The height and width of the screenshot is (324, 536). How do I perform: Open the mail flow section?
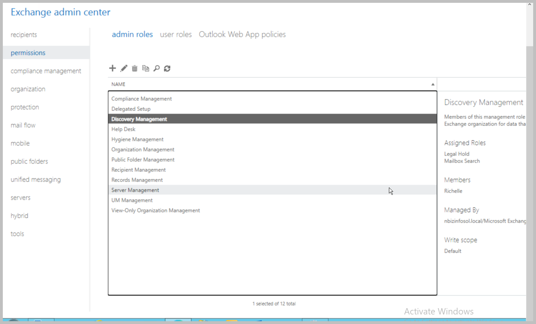[23, 125]
